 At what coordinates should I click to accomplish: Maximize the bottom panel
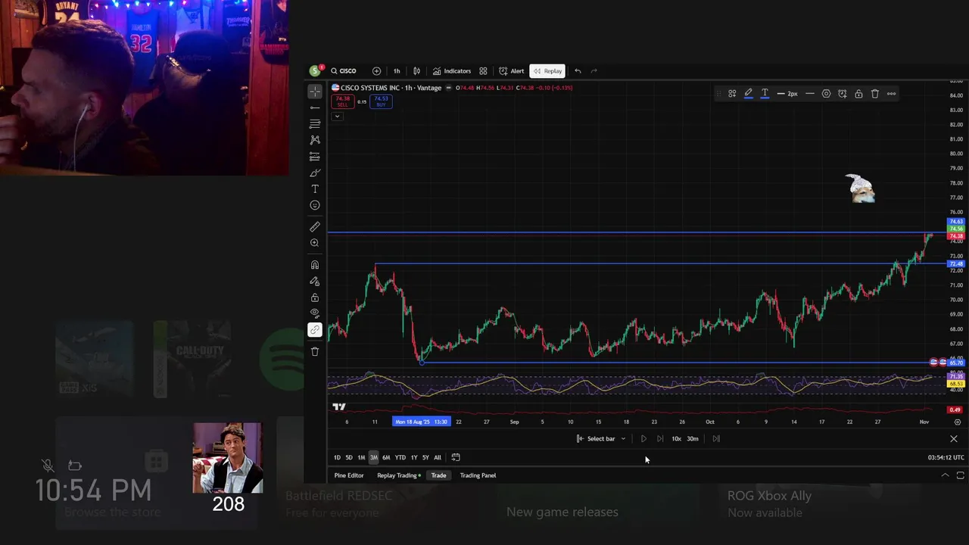(960, 475)
